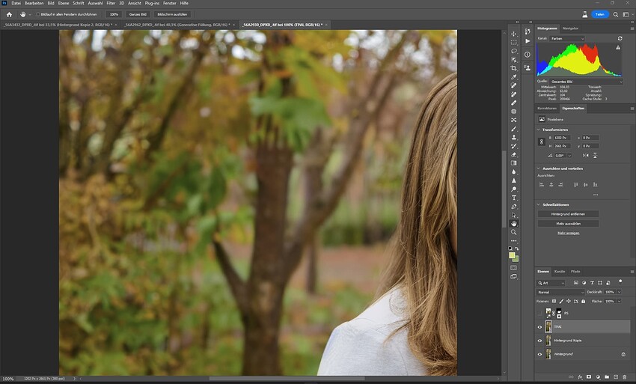Enable 'Bildlauf in allen Fenstern durchführen' checkbox
This screenshot has width=636, height=384.
tap(37, 14)
